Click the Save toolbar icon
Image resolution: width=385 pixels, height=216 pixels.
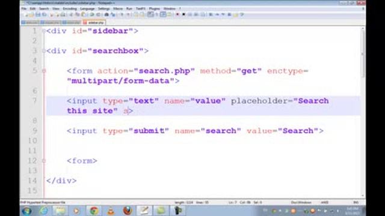[x=38, y=14]
